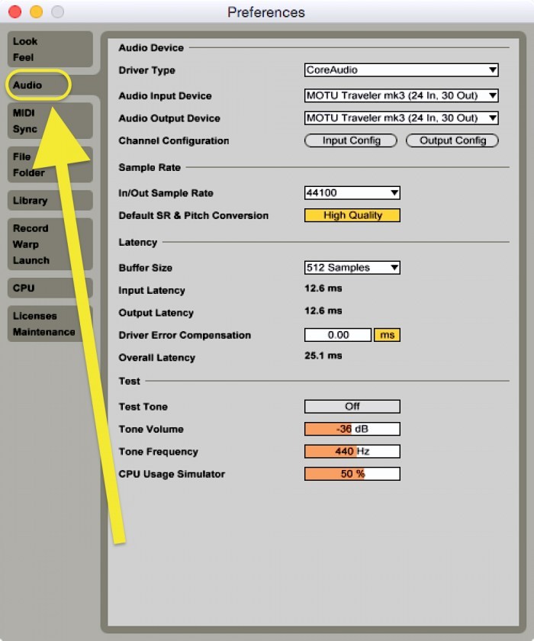Switch to the CPU preferences tab
This screenshot has height=641, width=534.
[x=50, y=288]
